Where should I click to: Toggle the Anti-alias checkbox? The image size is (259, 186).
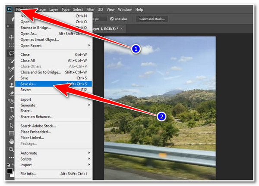pyautogui.click(x=112, y=19)
